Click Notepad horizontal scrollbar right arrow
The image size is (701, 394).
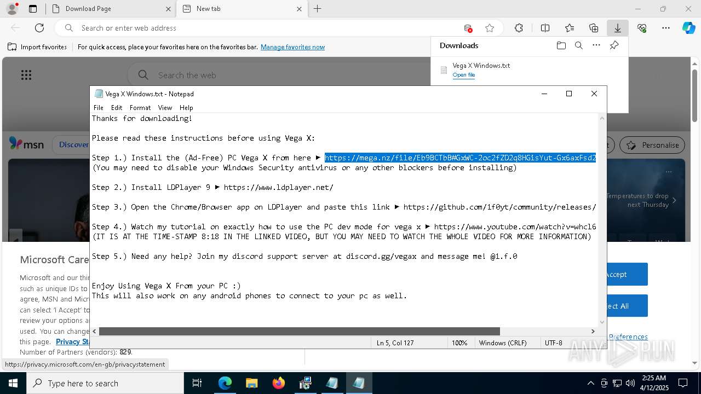point(593,331)
